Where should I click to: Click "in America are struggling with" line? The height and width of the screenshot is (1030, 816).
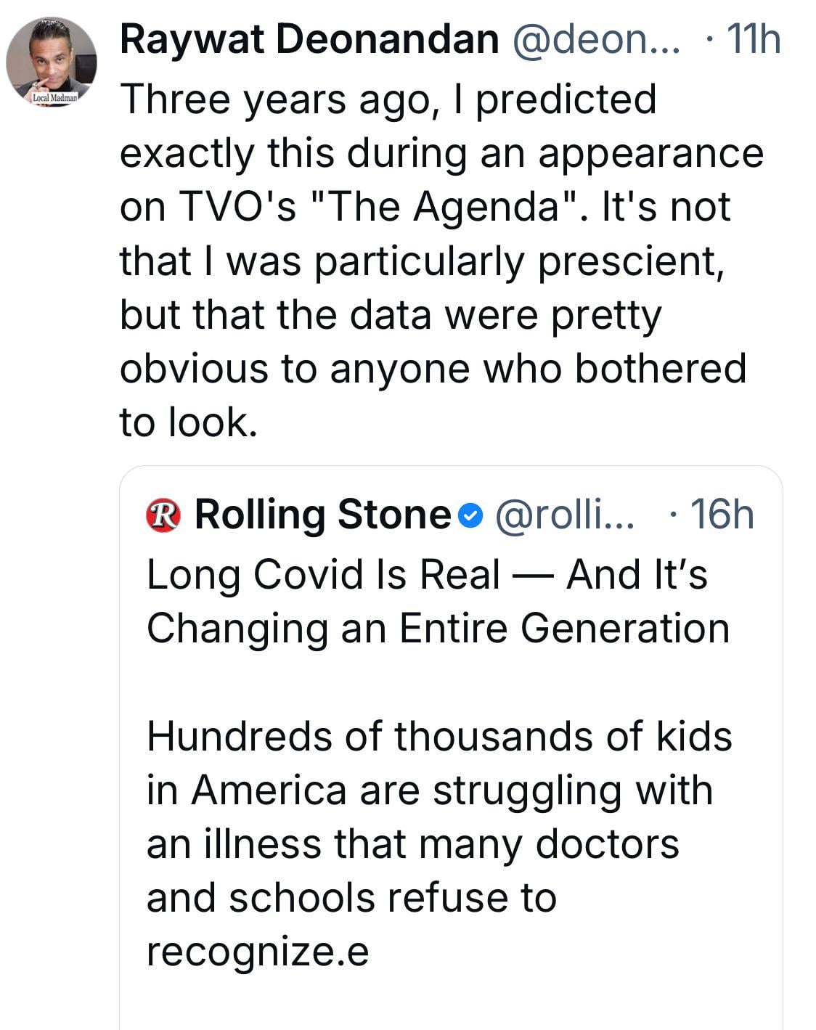pos(429,790)
